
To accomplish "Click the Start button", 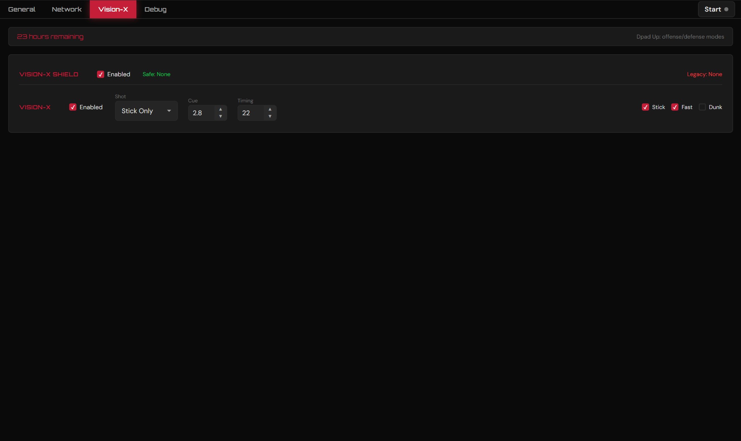I will tap(715, 9).
